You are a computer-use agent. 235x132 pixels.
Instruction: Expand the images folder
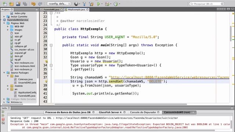pos(8,30)
